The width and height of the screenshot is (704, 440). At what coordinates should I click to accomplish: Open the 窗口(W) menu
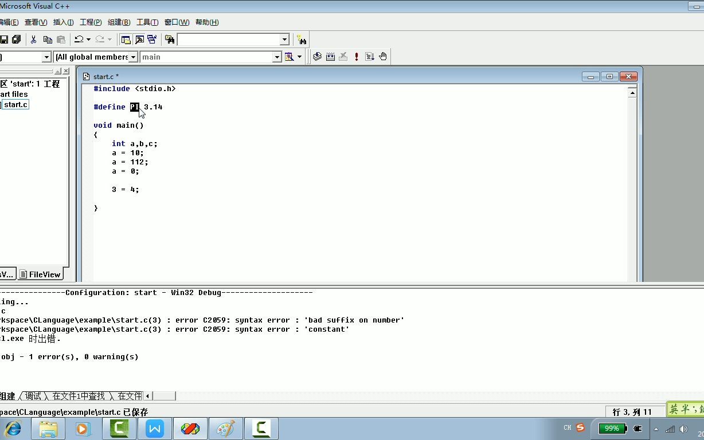point(177,22)
